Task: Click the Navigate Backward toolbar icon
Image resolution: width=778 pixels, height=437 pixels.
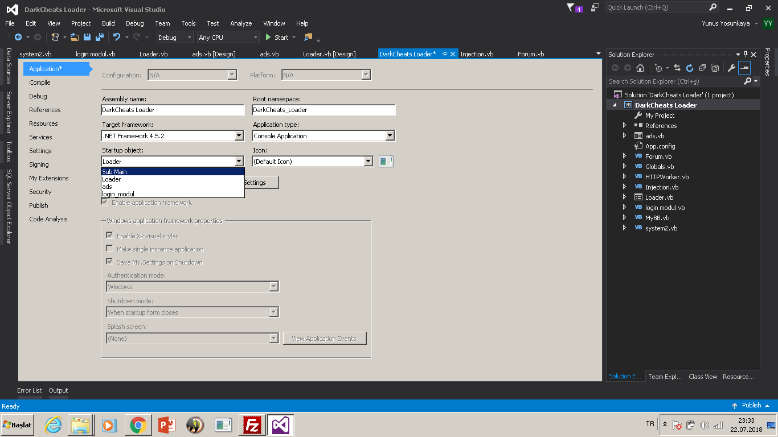Action: click(18, 38)
